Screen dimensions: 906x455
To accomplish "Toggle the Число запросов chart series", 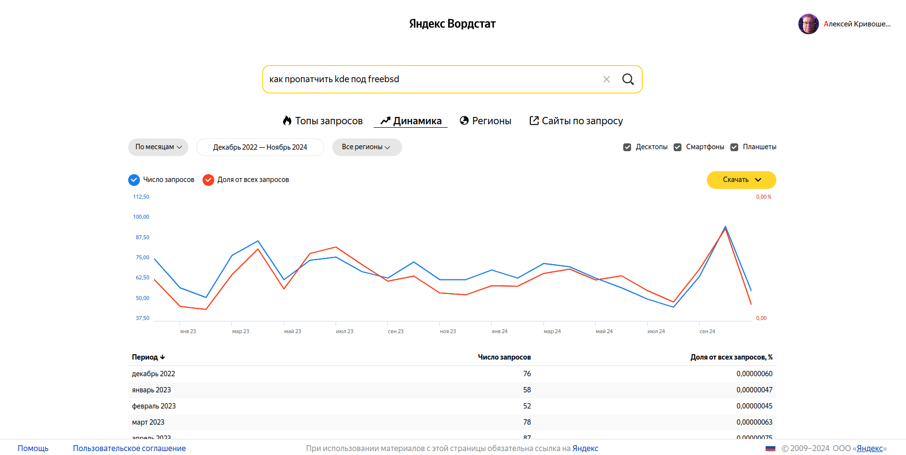I will [x=134, y=180].
